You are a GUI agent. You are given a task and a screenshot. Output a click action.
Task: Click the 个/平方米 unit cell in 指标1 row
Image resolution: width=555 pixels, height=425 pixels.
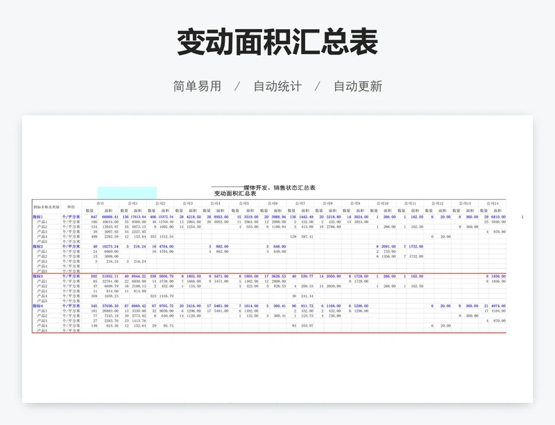coord(71,217)
